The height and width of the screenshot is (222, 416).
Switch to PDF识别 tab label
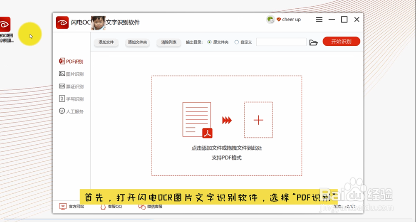point(75,62)
